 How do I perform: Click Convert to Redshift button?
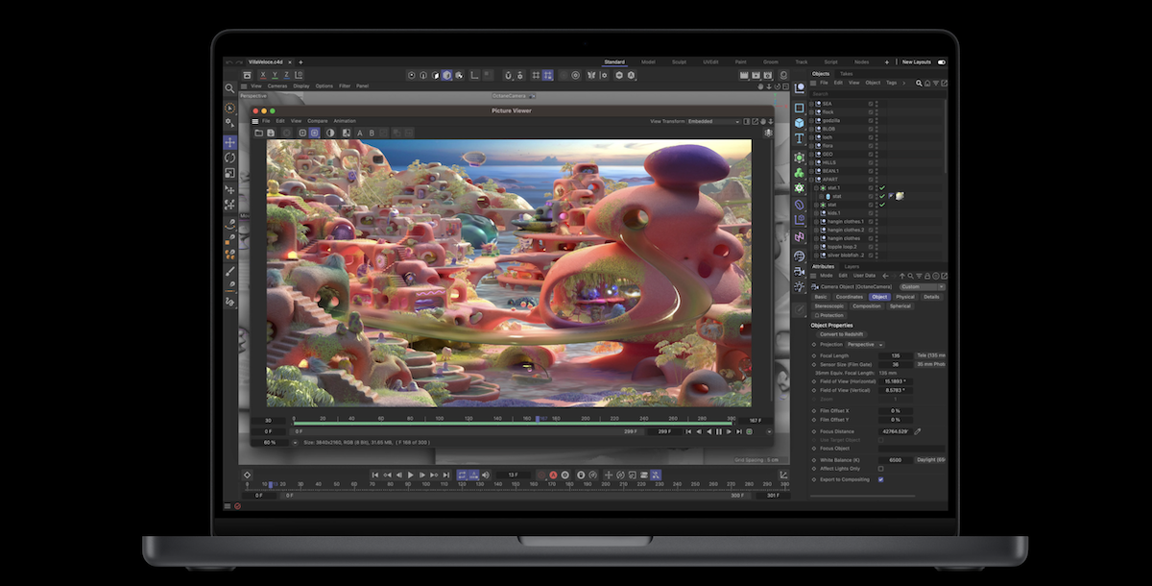click(841, 334)
